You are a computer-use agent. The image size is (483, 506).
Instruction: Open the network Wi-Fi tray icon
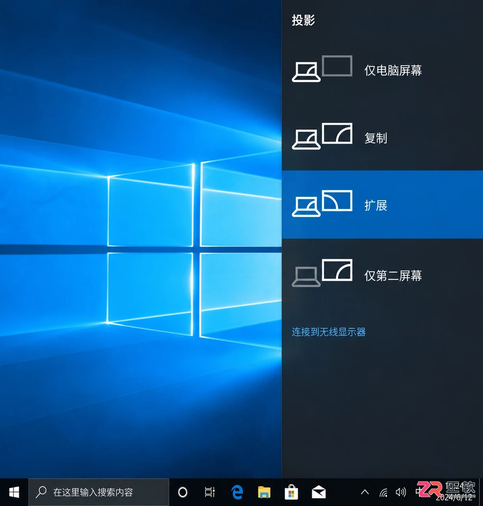pyautogui.click(x=383, y=492)
